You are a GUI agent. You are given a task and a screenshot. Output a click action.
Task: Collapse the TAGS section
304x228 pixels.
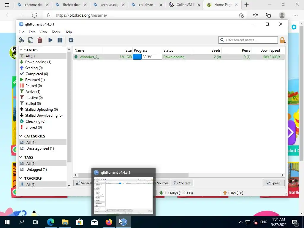tap(21, 157)
